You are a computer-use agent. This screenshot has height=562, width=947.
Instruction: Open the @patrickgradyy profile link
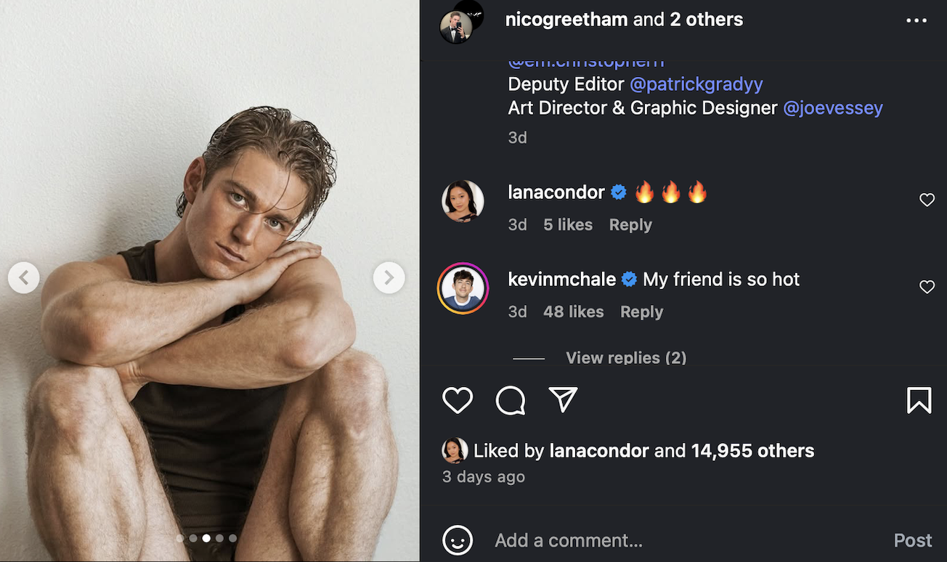(x=696, y=84)
